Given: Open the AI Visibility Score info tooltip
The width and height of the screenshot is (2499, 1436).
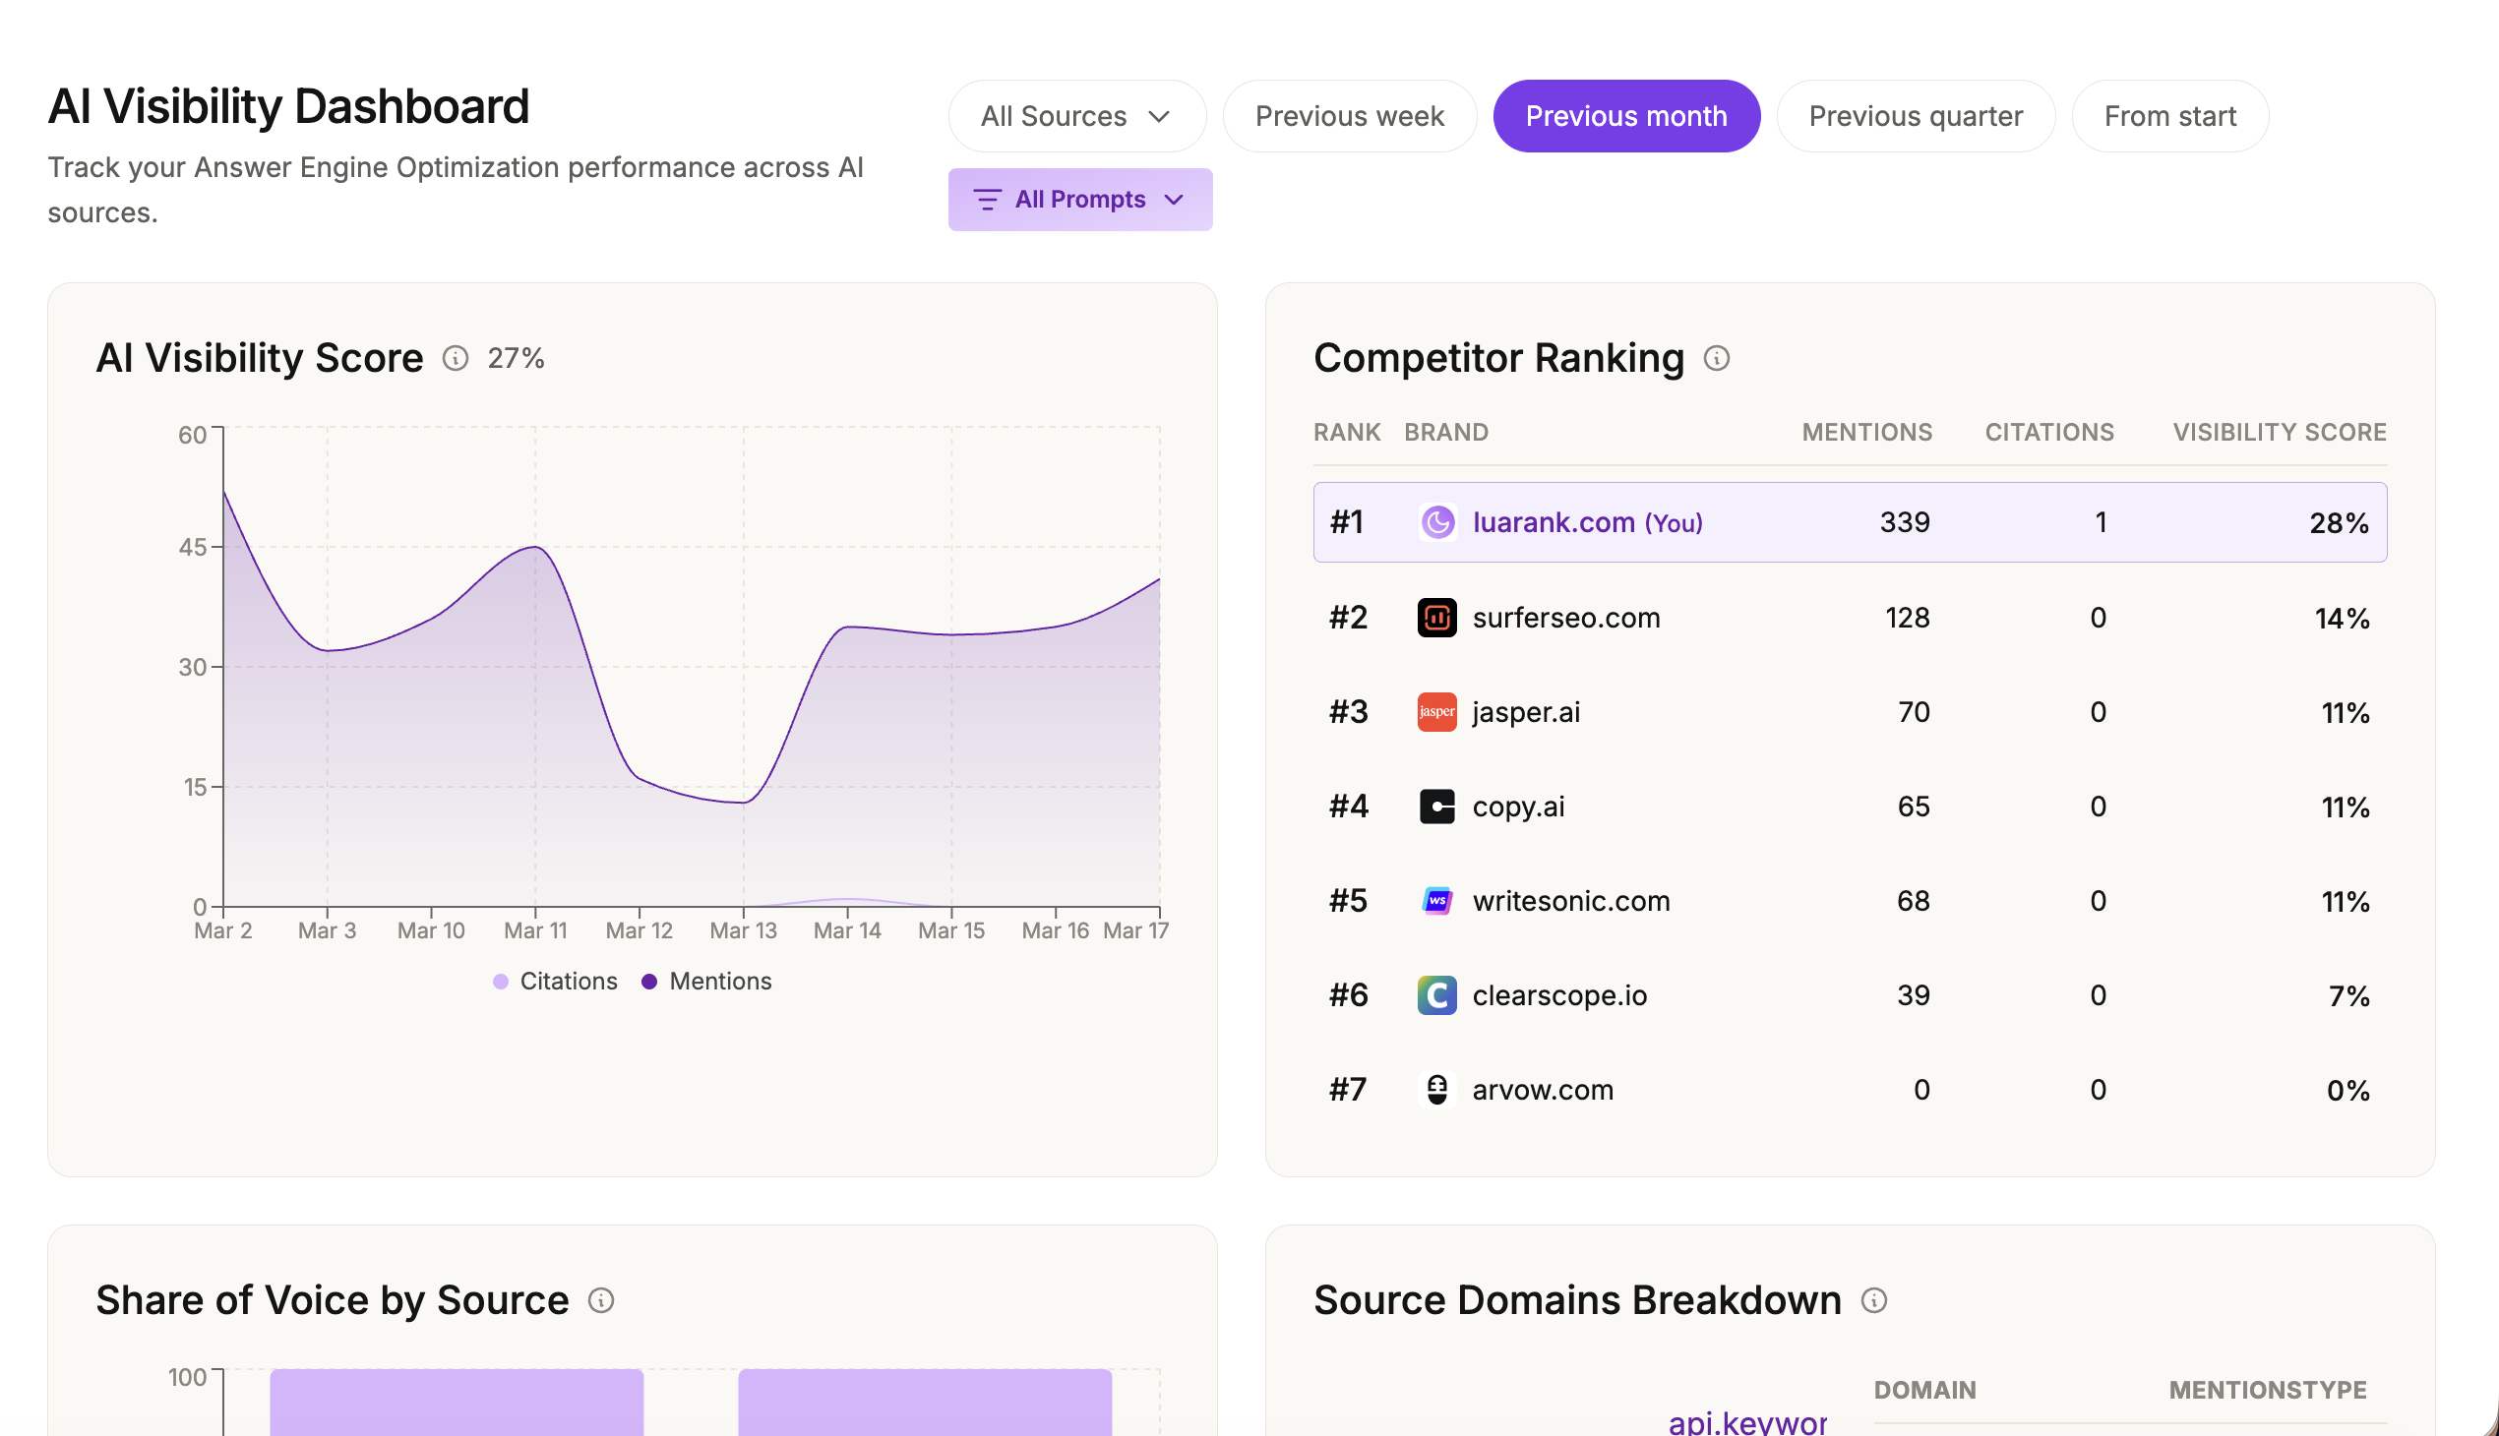Looking at the screenshot, I should [455, 359].
